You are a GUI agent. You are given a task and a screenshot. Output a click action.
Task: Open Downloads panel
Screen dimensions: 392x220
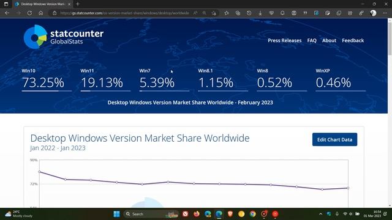point(260,13)
